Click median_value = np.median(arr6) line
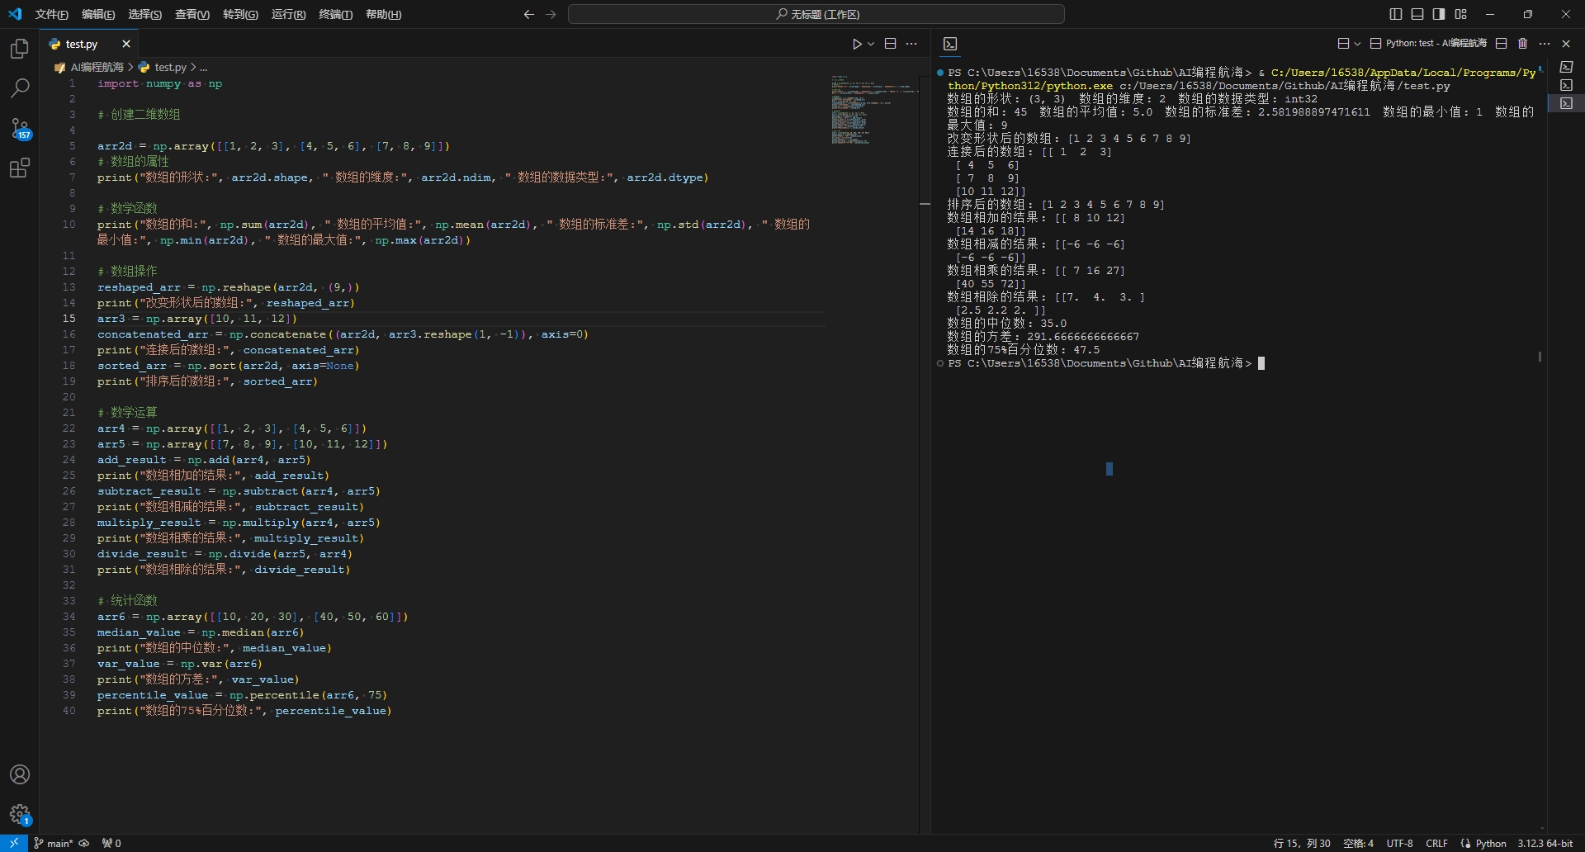The width and height of the screenshot is (1585, 852). (200, 632)
